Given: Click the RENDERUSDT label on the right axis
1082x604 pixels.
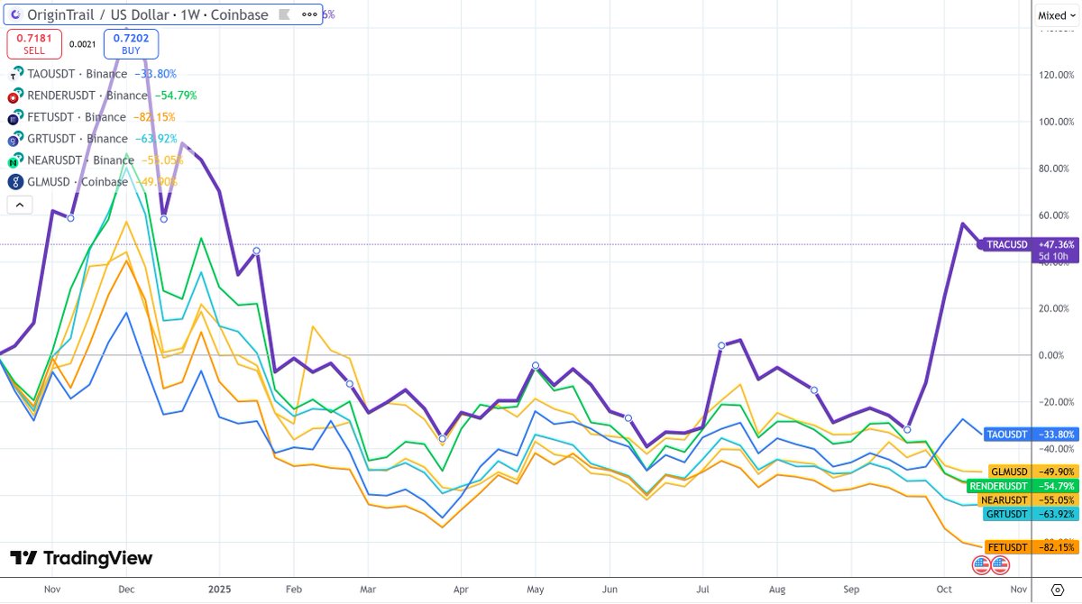Looking at the screenshot, I should click(x=997, y=486).
